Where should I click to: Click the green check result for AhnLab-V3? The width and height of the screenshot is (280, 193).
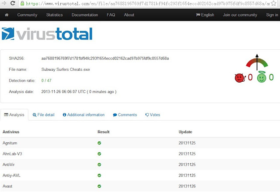tap(99, 154)
